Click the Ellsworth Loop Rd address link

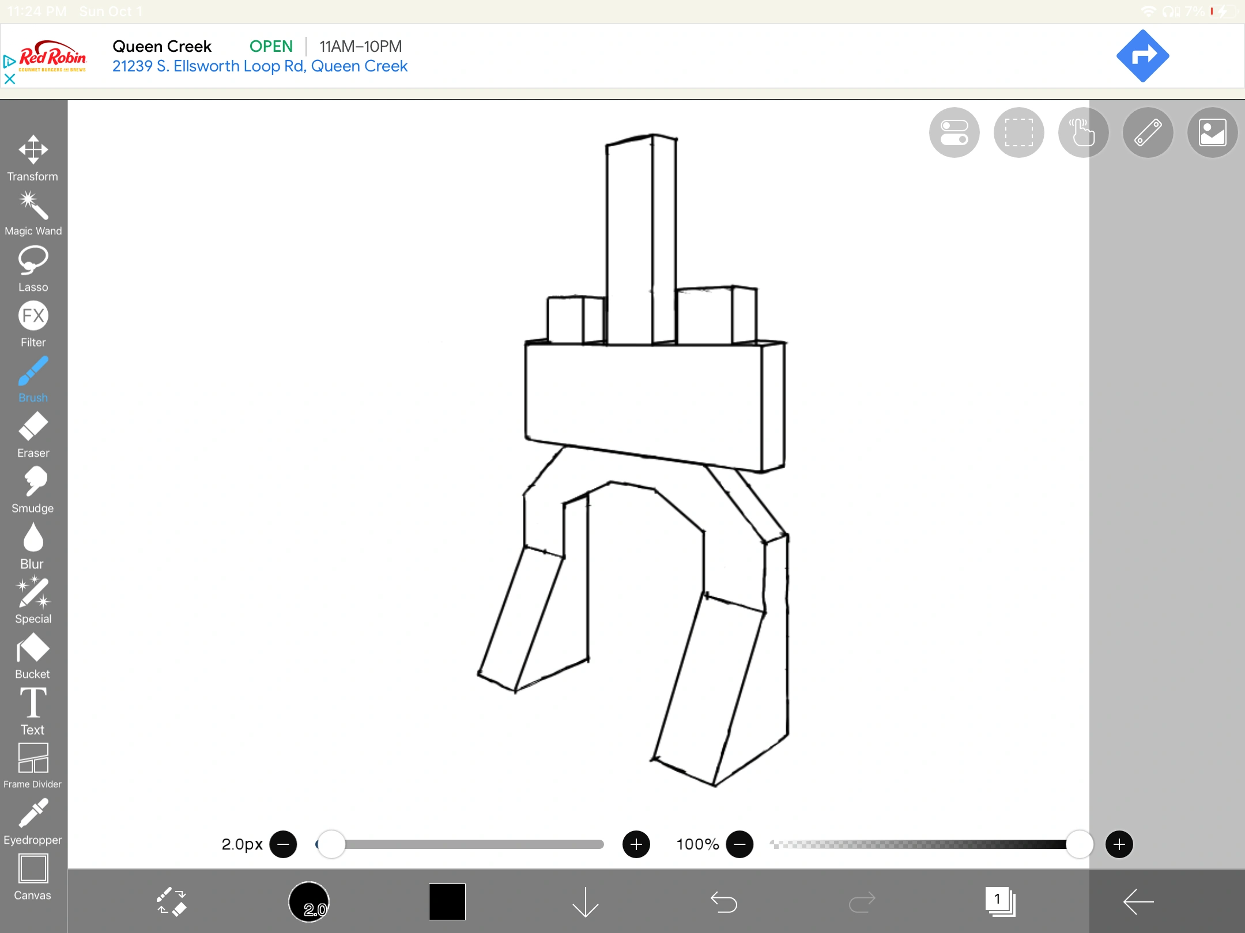tap(259, 66)
